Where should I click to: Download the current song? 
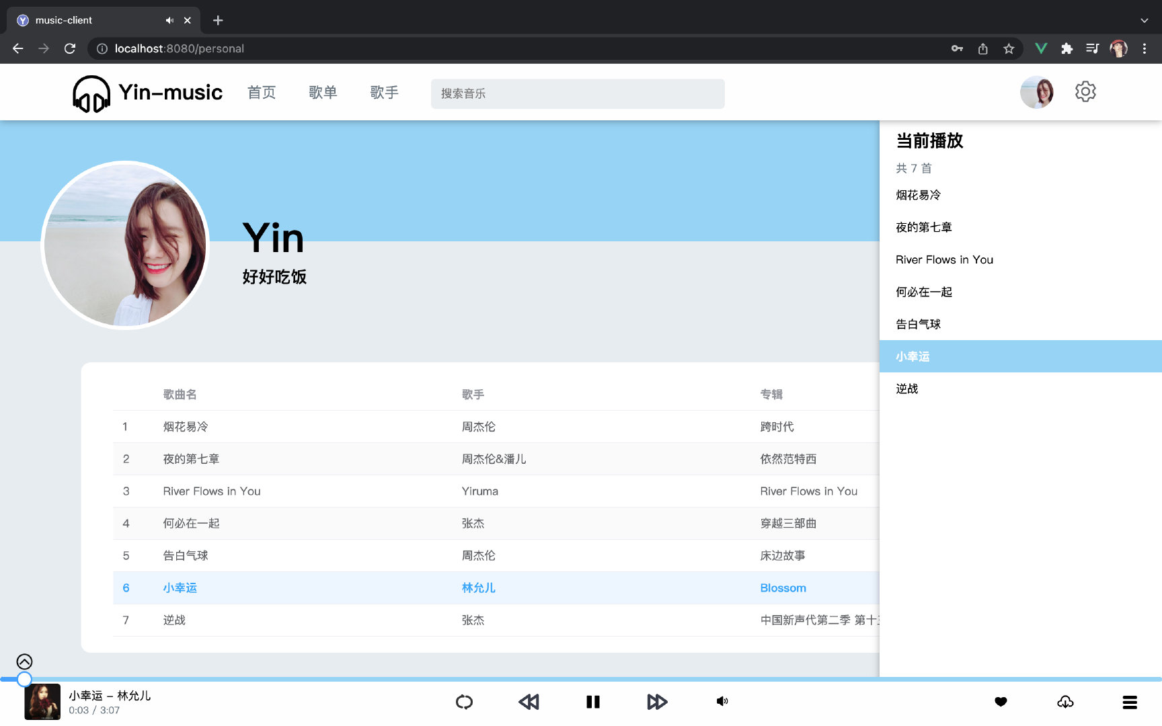point(1065,702)
